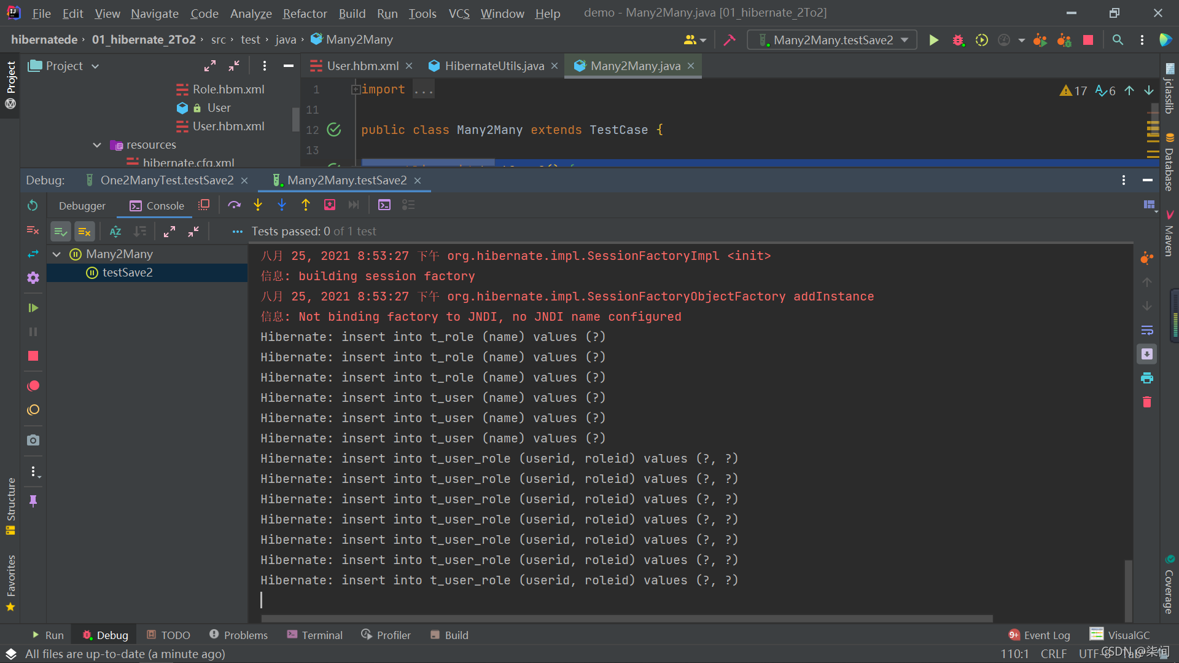This screenshot has width=1179, height=663.
Task: Click the console horizontal scrollbar
Action: (x=626, y=618)
